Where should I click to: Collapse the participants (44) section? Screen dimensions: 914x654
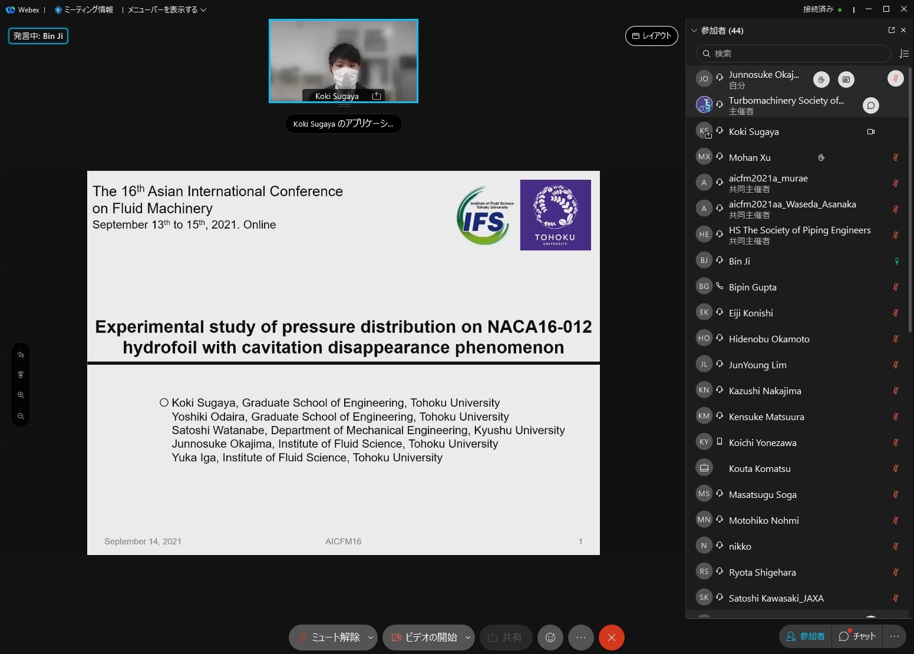(x=694, y=31)
